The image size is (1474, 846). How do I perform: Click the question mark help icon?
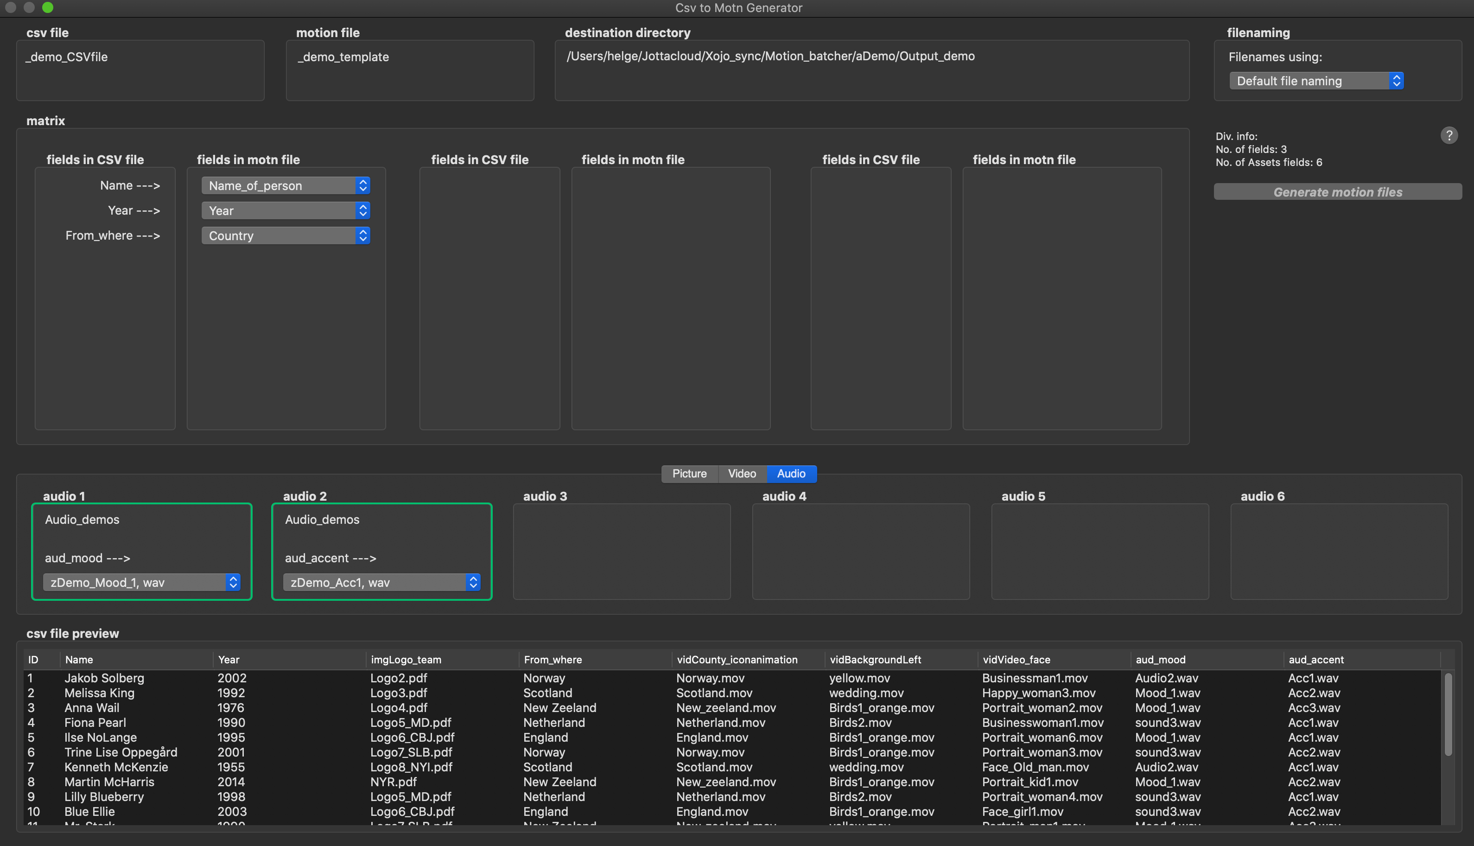(x=1449, y=135)
